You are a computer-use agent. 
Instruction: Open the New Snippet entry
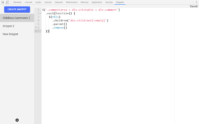pos(17,34)
